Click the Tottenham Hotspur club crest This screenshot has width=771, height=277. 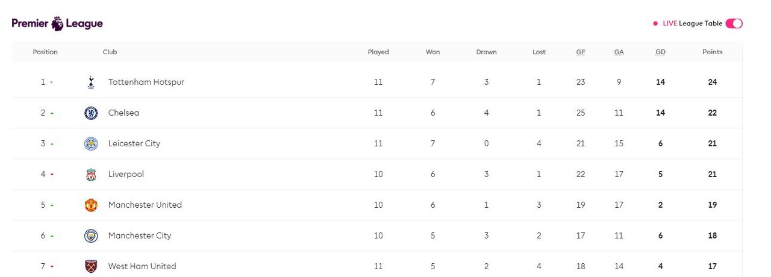(91, 82)
